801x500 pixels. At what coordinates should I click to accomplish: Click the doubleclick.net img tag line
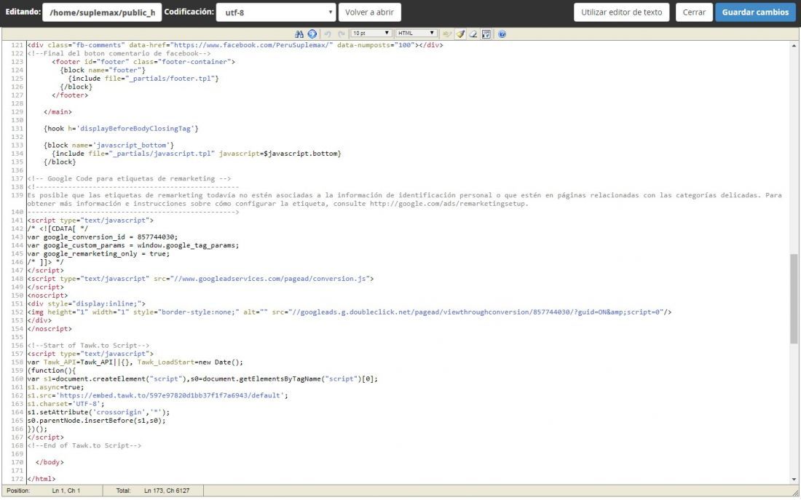pyautogui.click(x=350, y=312)
